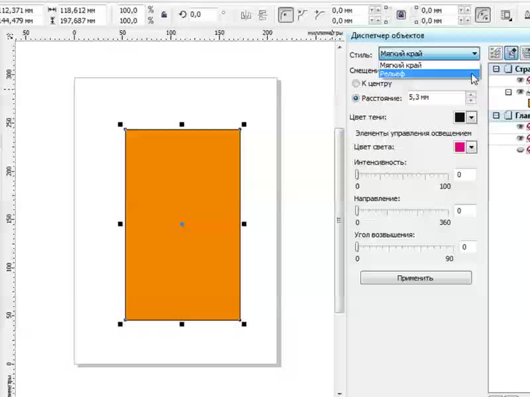Click the миллиметры units label on ruler
The image size is (530, 397).
[325, 32]
